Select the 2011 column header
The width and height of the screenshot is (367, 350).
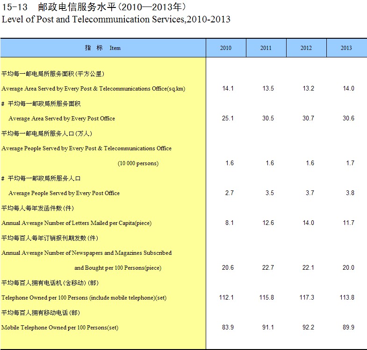[266, 48]
